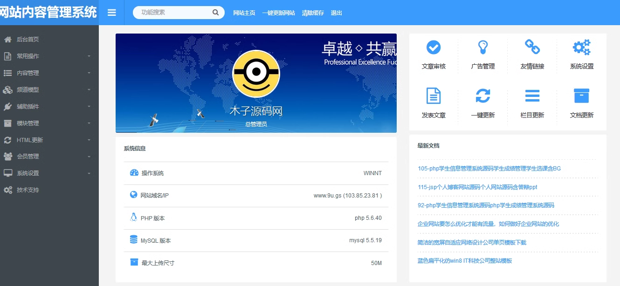Expand the HTML更新 menu arrow
The image size is (620, 286).
click(89, 140)
